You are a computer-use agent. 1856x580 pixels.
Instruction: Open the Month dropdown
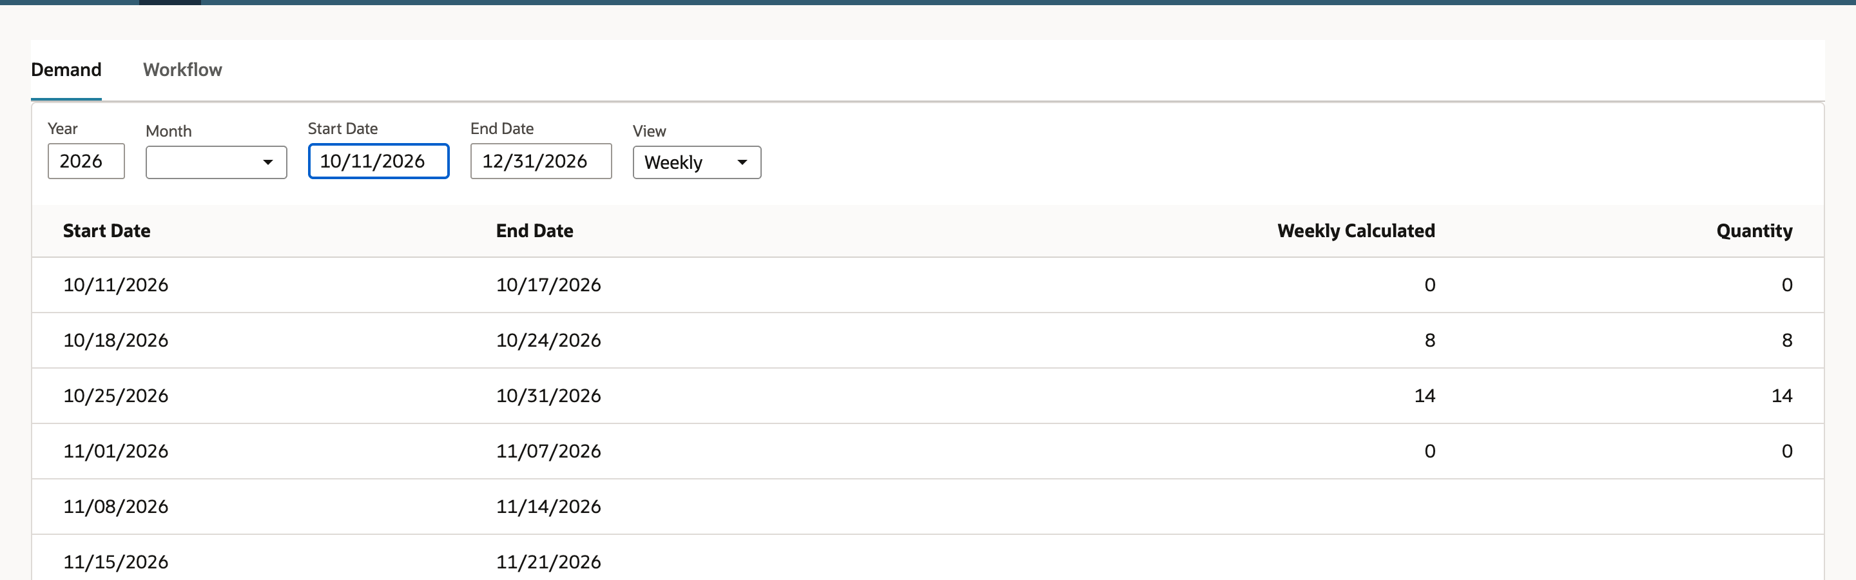(x=216, y=163)
